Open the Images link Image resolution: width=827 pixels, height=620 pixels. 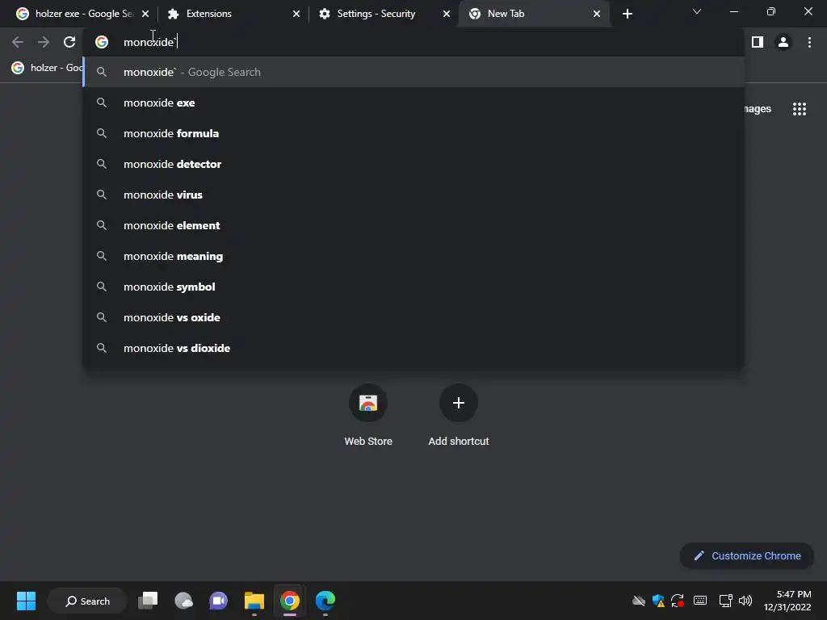(x=758, y=109)
